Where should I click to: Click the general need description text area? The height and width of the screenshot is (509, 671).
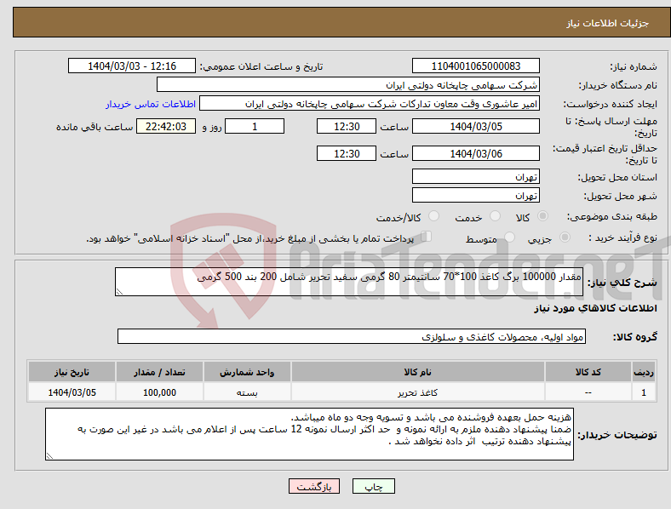[349, 282]
